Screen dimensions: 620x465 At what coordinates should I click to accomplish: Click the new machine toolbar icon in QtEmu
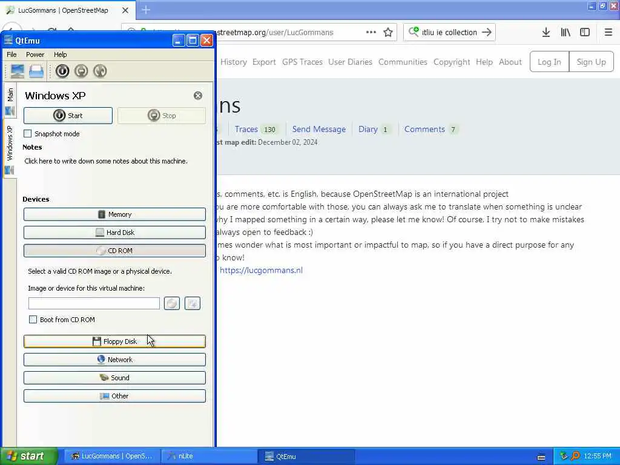tap(18, 71)
